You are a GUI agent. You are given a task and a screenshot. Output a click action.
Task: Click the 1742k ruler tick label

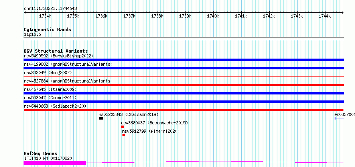pyautogui.click(x=269, y=16)
